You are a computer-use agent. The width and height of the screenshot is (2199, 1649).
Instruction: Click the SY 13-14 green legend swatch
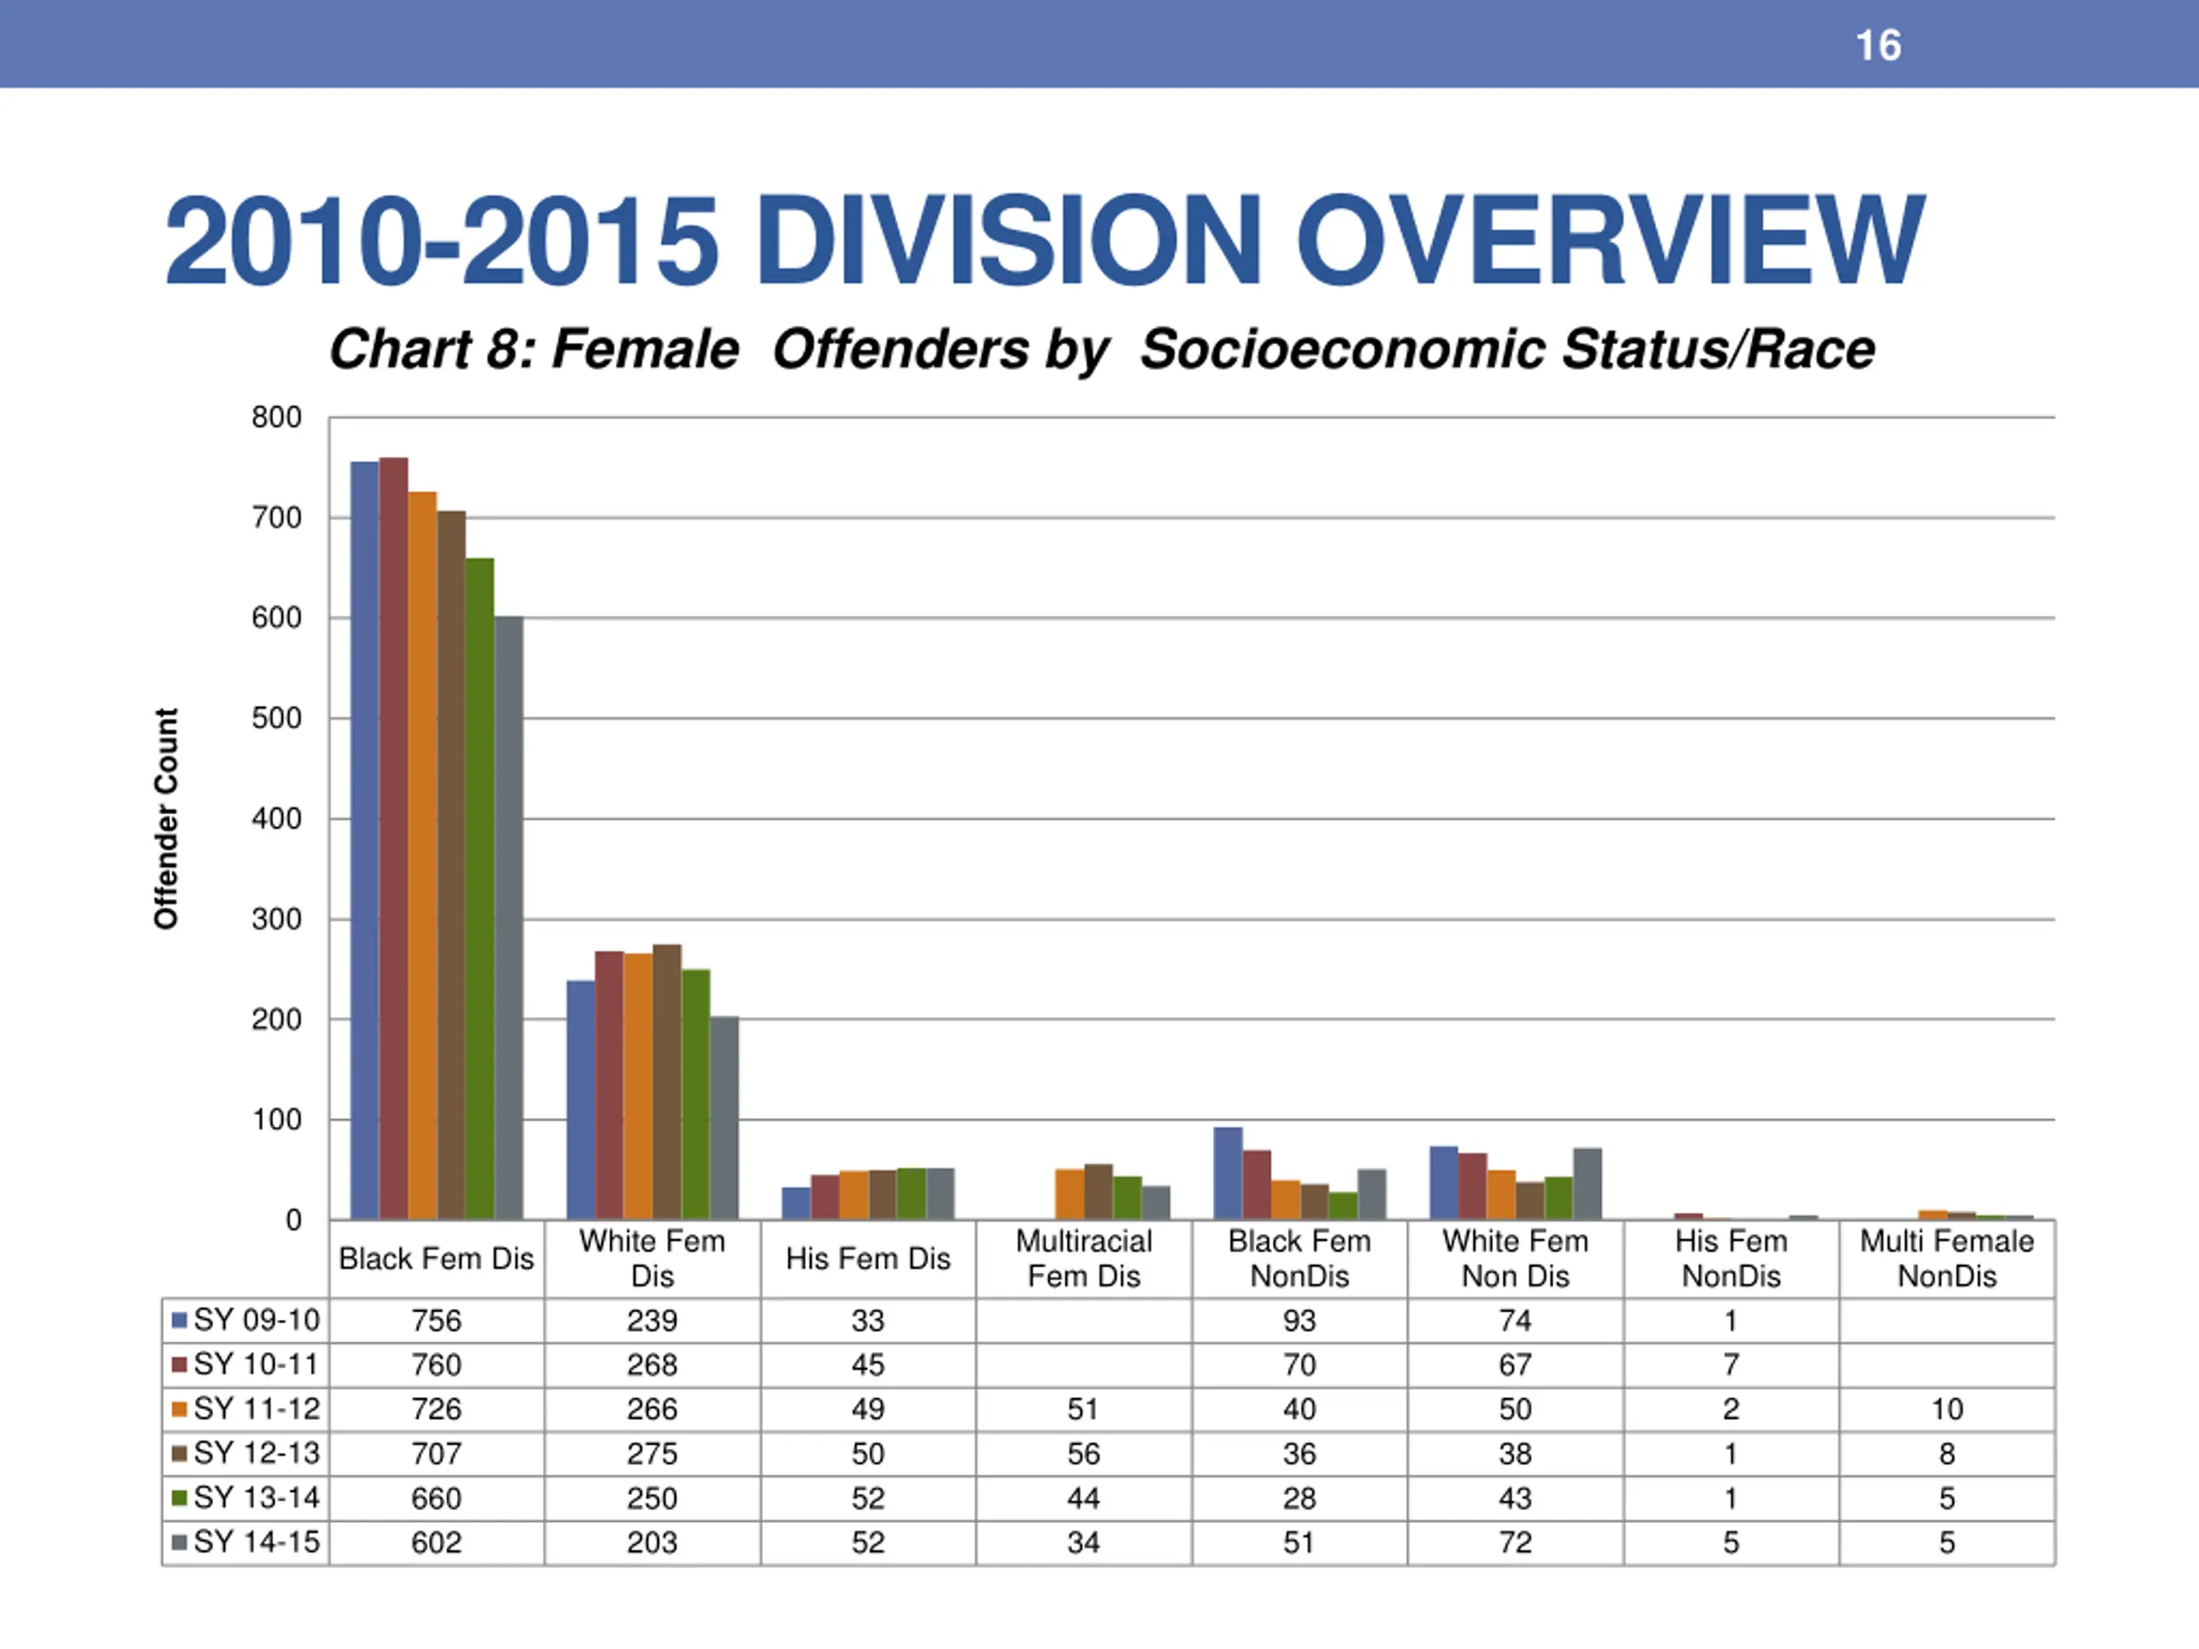[x=180, y=1497]
